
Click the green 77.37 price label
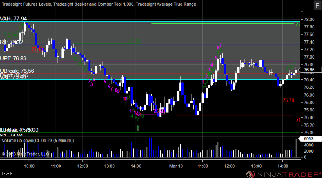pyautogui.click(x=135, y=41)
